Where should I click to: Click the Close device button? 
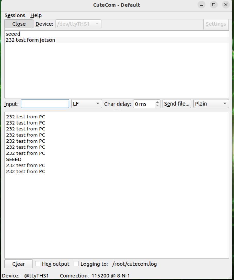(19, 24)
